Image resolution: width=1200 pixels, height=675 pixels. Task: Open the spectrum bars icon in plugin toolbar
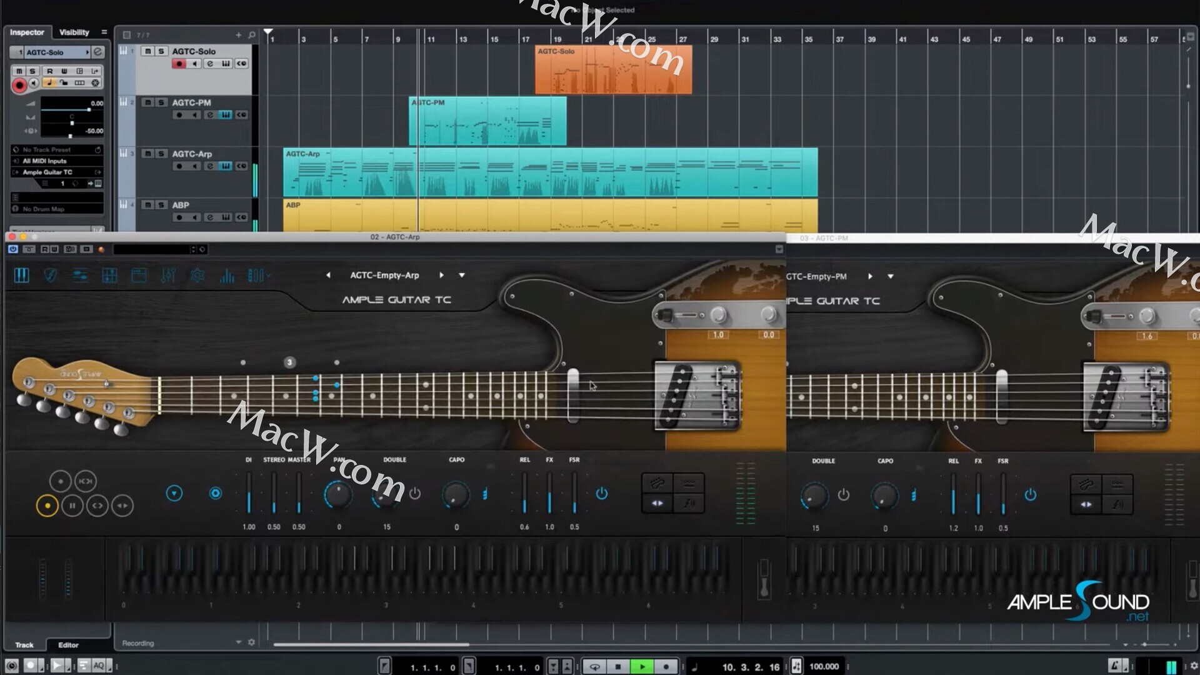tap(227, 275)
